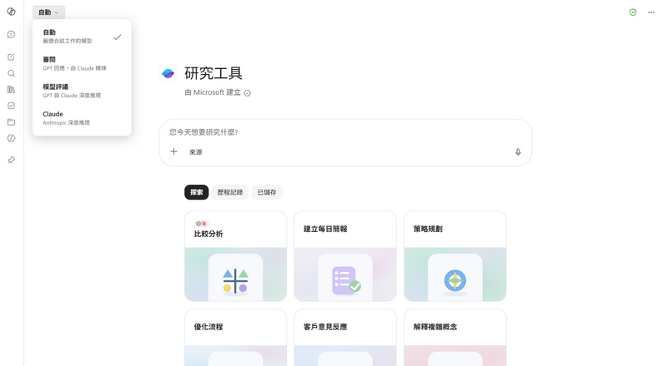The width and height of the screenshot is (667, 366).
Task: Select 模型評議 model option
Action: click(x=82, y=91)
